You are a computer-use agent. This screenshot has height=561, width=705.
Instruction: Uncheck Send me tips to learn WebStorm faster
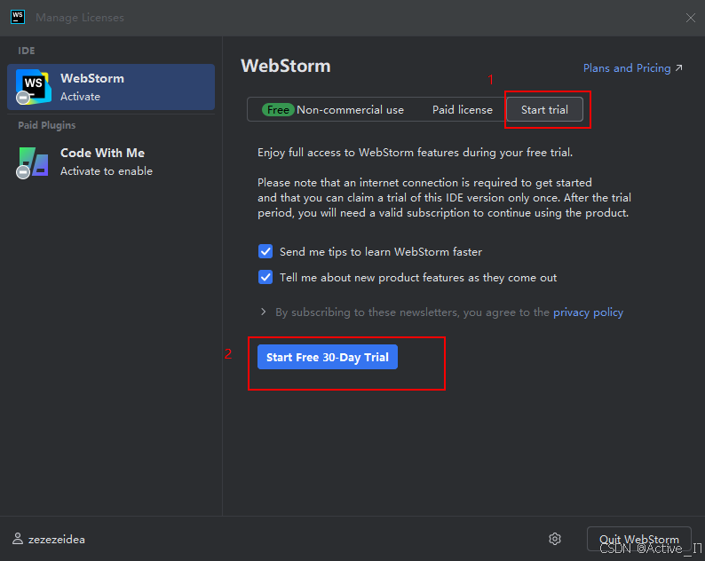tap(265, 251)
